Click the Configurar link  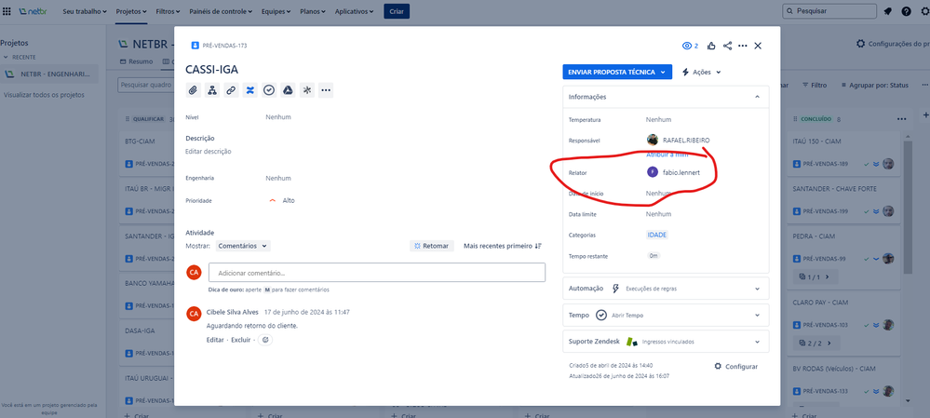point(741,367)
